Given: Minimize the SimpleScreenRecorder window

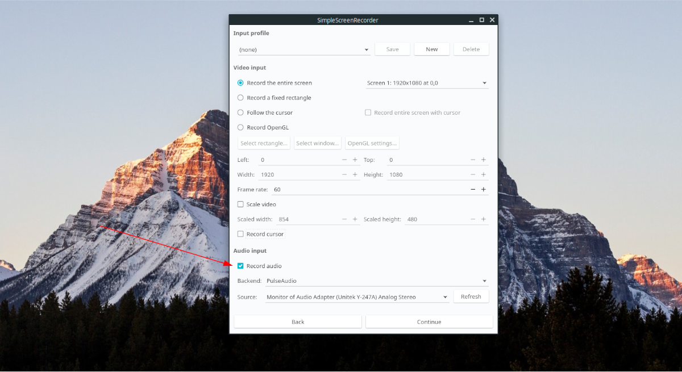Looking at the screenshot, I should pos(471,20).
